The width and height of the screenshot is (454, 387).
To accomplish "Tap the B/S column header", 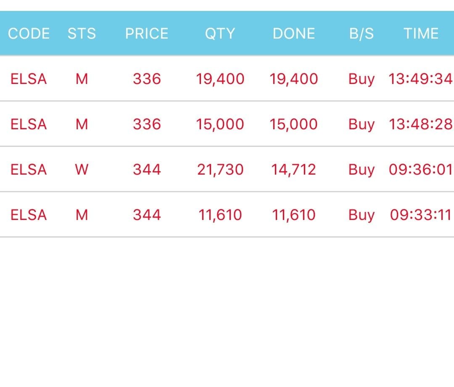I will (x=361, y=34).
